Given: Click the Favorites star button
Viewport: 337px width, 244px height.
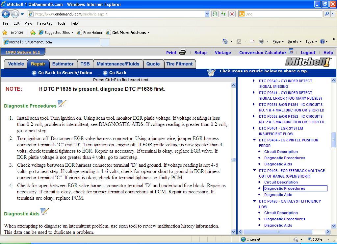Looking at the screenshot, I should coord(13,33).
